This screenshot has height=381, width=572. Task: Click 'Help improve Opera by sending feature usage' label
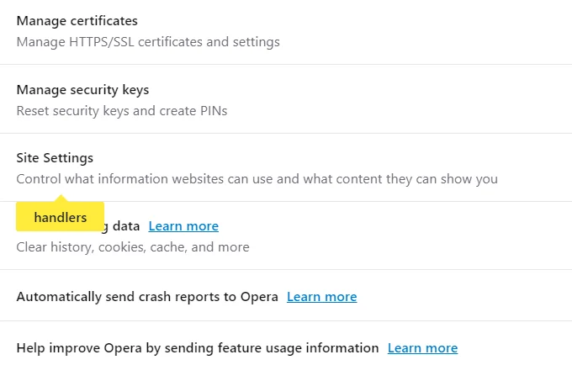(198, 348)
